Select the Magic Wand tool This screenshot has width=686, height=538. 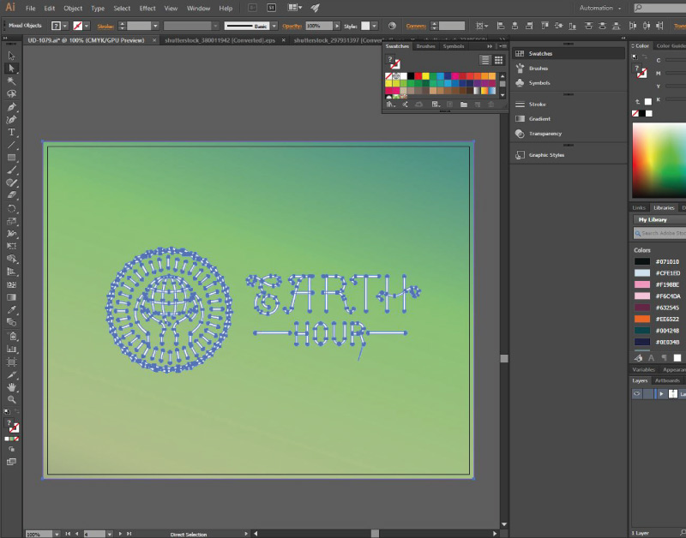[11, 81]
